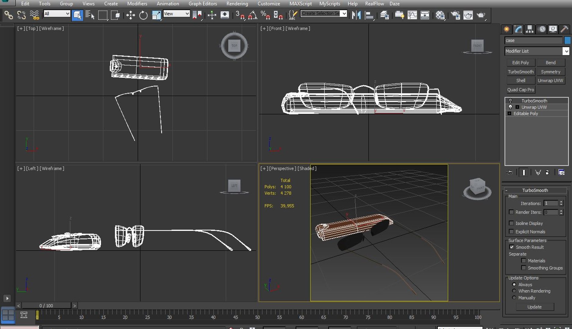This screenshot has width=572, height=329.
Task: Open the Modifier List dropdown
Action: [537, 51]
